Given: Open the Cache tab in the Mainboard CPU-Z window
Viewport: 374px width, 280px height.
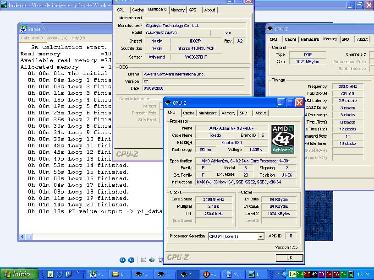Looking at the screenshot, I should coord(138,10).
